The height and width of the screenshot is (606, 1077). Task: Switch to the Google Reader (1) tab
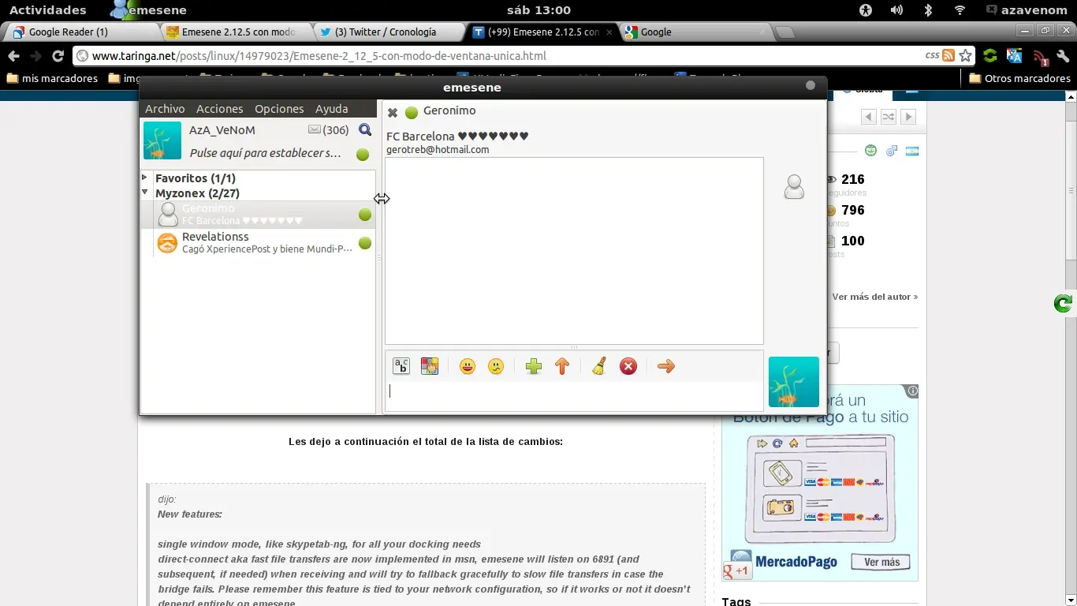coord(82,32)
